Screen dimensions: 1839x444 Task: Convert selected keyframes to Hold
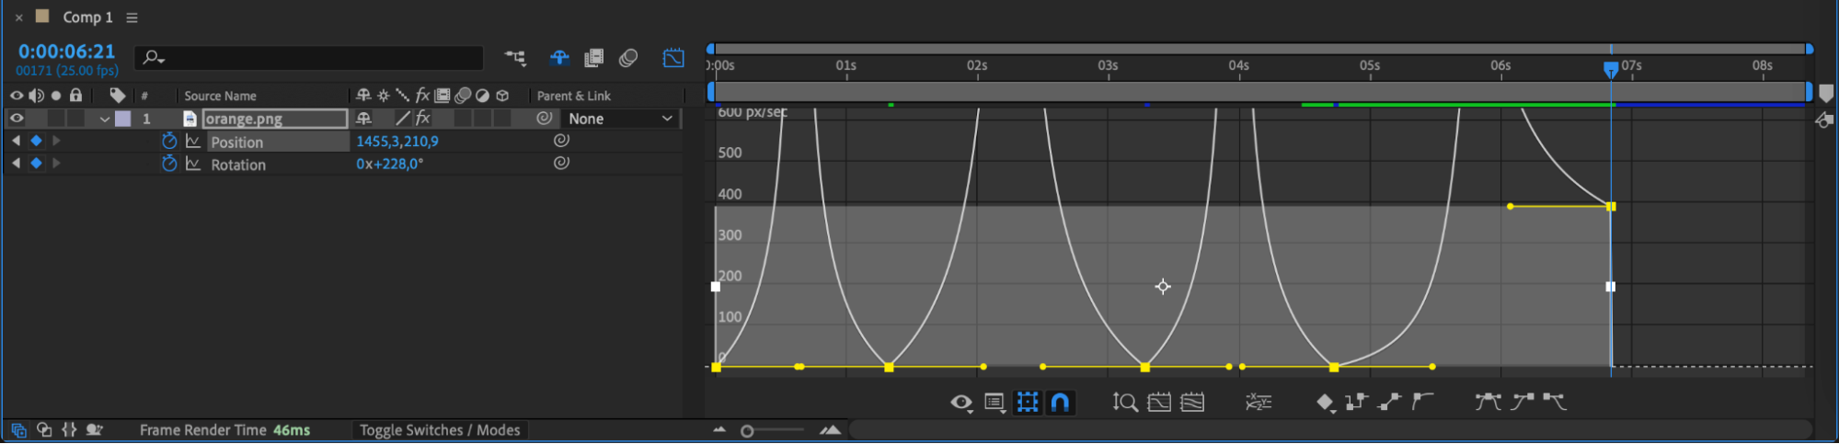point(1356,402)
